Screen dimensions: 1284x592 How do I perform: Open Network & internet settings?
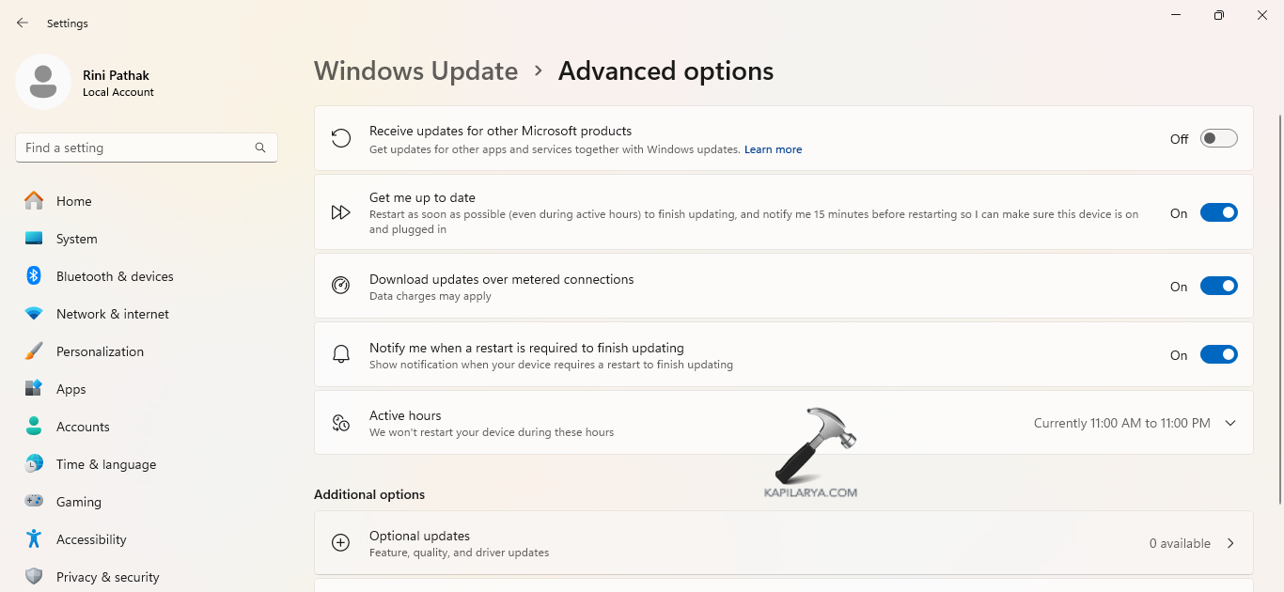pyautogui.click(x=112, y=314)
